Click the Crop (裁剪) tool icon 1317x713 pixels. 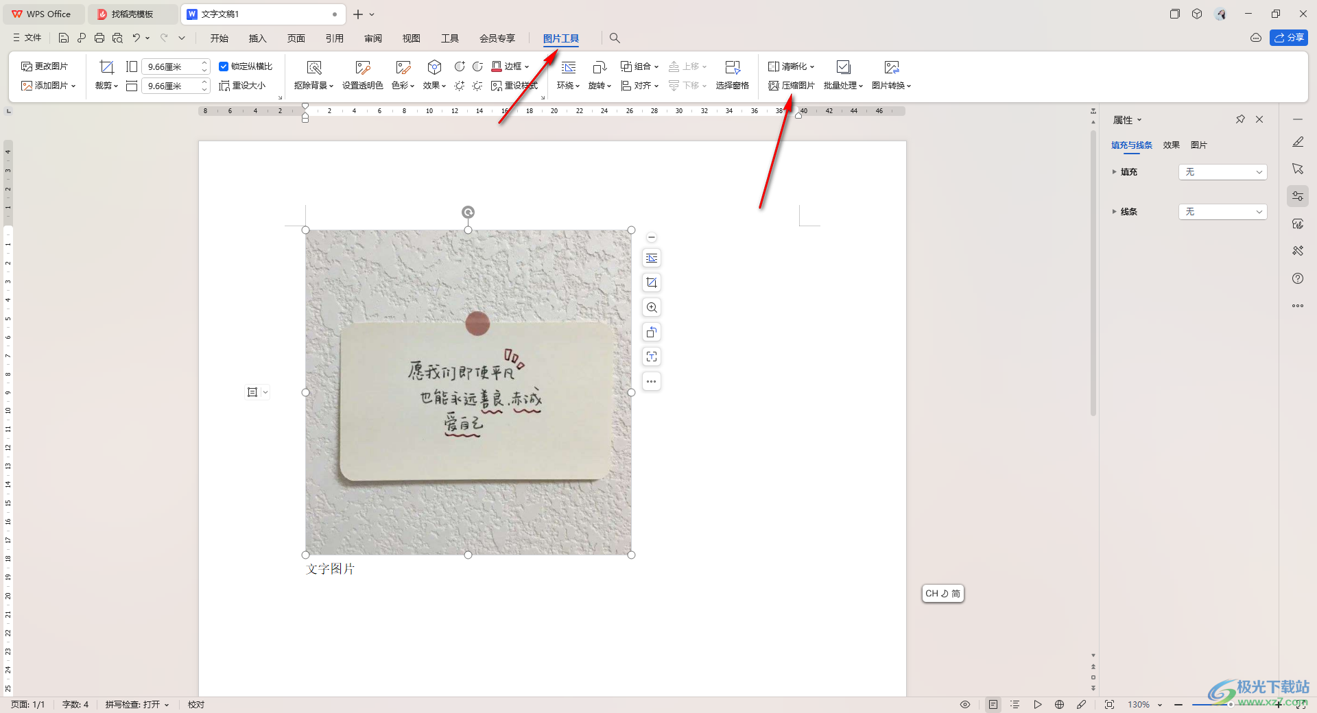pos(106,67)
